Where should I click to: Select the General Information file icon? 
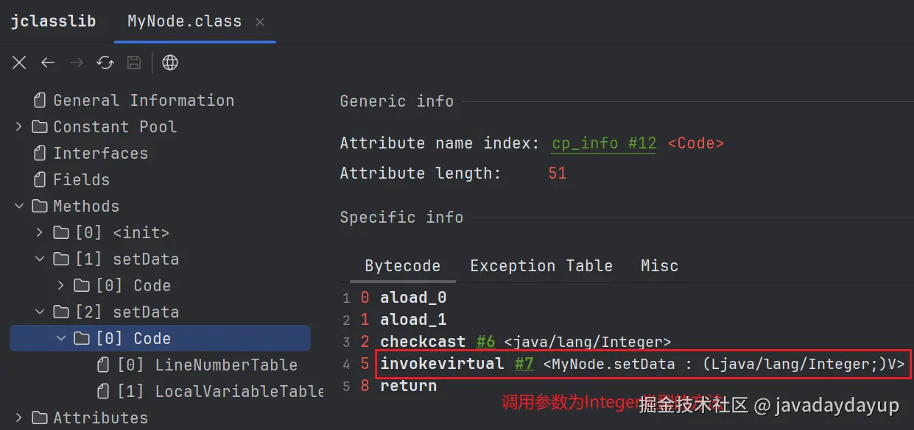click(x=40, y=101)
